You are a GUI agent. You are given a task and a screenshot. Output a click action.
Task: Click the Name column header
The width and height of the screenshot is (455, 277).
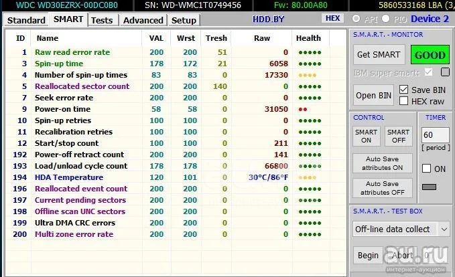[x=48, y=38]
